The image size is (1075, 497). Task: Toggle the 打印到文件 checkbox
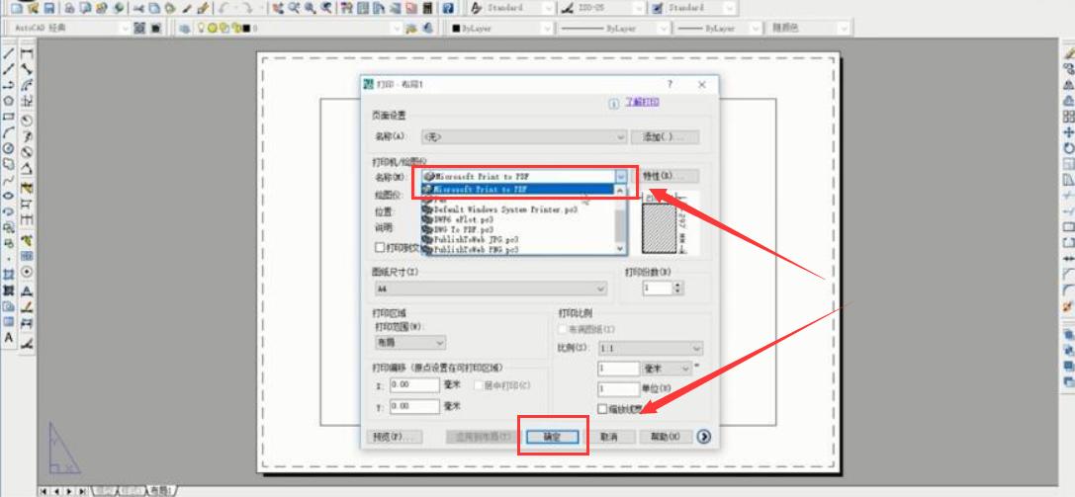click(x=379, y=247)
